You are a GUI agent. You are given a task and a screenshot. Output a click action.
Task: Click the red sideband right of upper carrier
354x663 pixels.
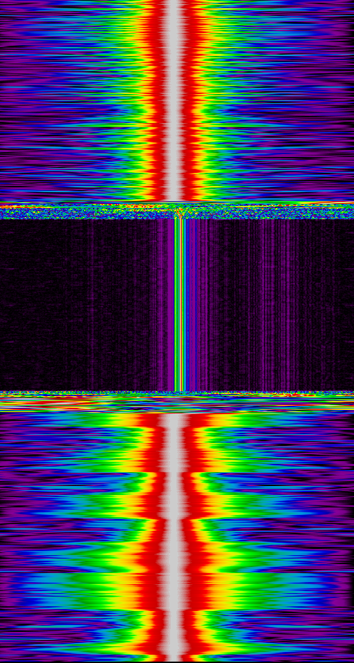coord(189,100)
